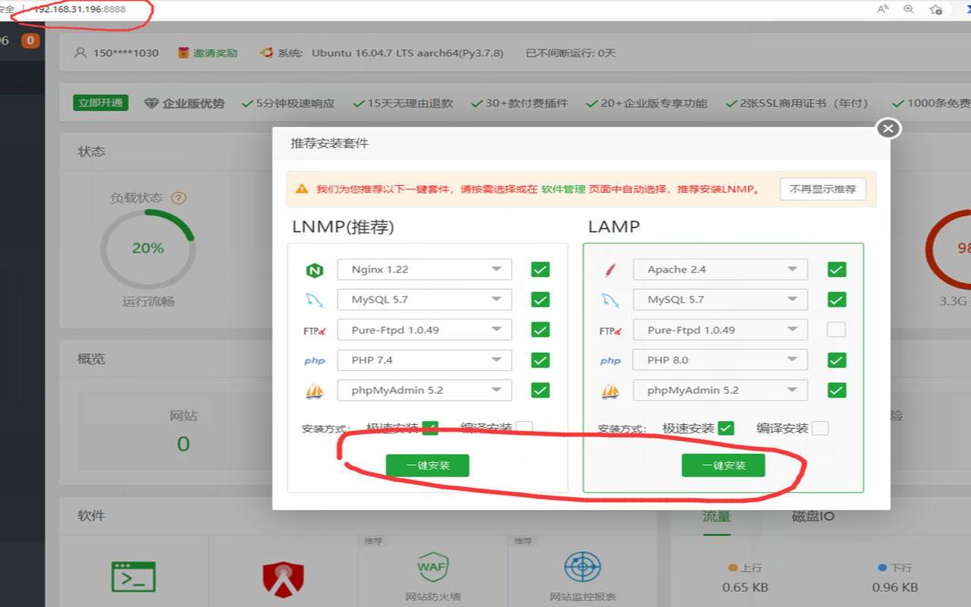Click browser read aloud icon
This screenshot has width=971, height=607.
tap(883, 9)
